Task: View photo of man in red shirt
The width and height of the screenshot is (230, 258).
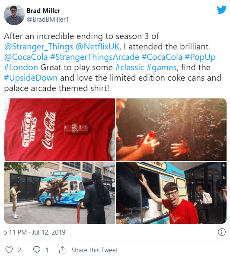Action: click(x=171, y=193)
